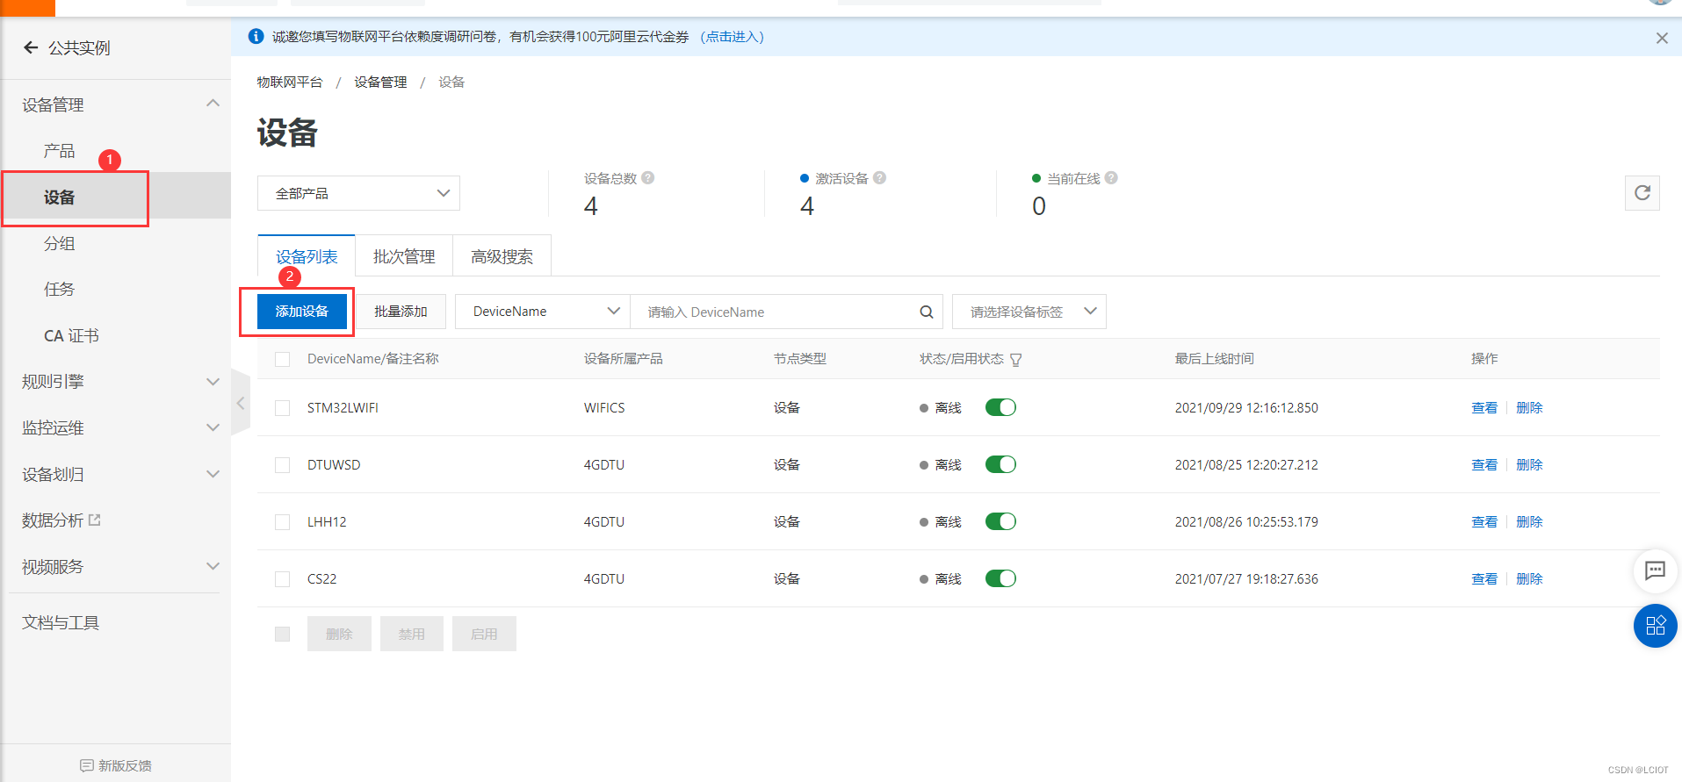Click the info icon in the banner
Screen dimensions: 1682x782
pos(256,36)
